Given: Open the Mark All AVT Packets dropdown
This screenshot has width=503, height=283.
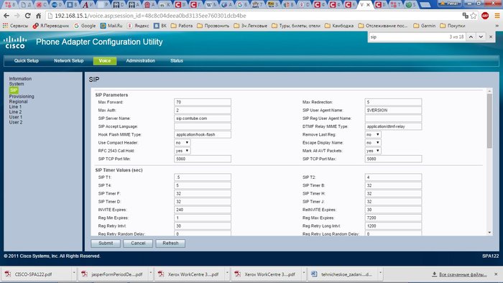Looking at the screenshot, I should (373, 151).
